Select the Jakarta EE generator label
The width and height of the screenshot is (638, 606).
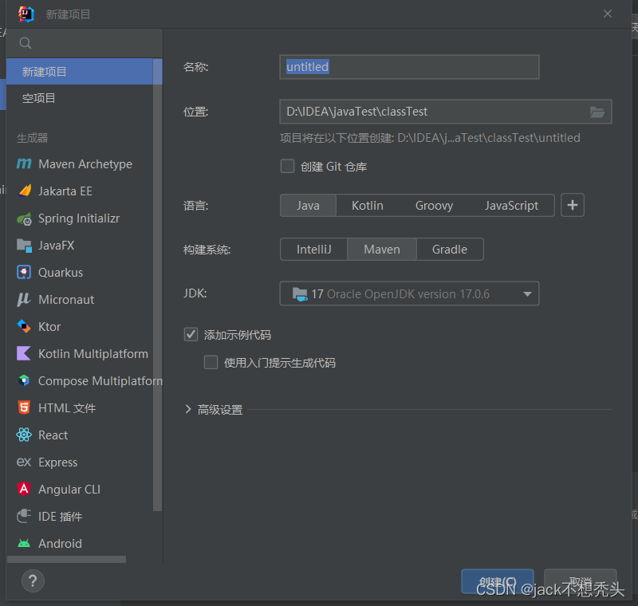(x=65, y=191)
